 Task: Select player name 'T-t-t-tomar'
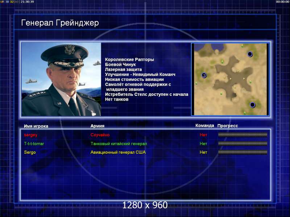click(34, 144)
